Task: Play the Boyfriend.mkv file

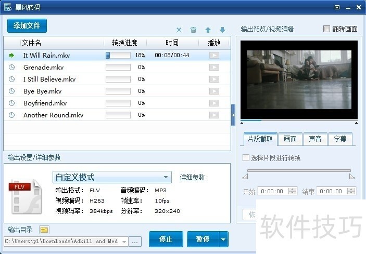Action: (214, 103)
